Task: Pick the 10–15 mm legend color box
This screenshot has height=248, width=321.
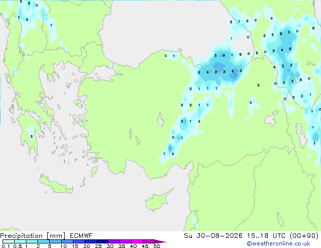Action: [67, 241]
